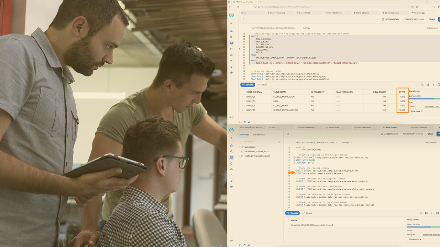Click Share button in the 7-Table Storage worksheet
This screenshot has height=247, width=440.
click(432, 19)
